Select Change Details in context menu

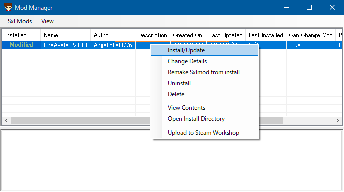click(205, 61)
